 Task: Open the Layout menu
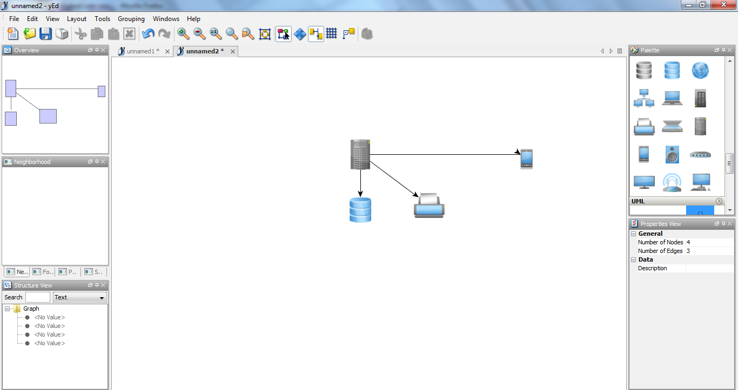(77, 18)
